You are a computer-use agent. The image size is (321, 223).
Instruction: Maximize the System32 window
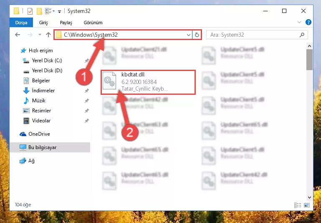click(x=284, y=11)
